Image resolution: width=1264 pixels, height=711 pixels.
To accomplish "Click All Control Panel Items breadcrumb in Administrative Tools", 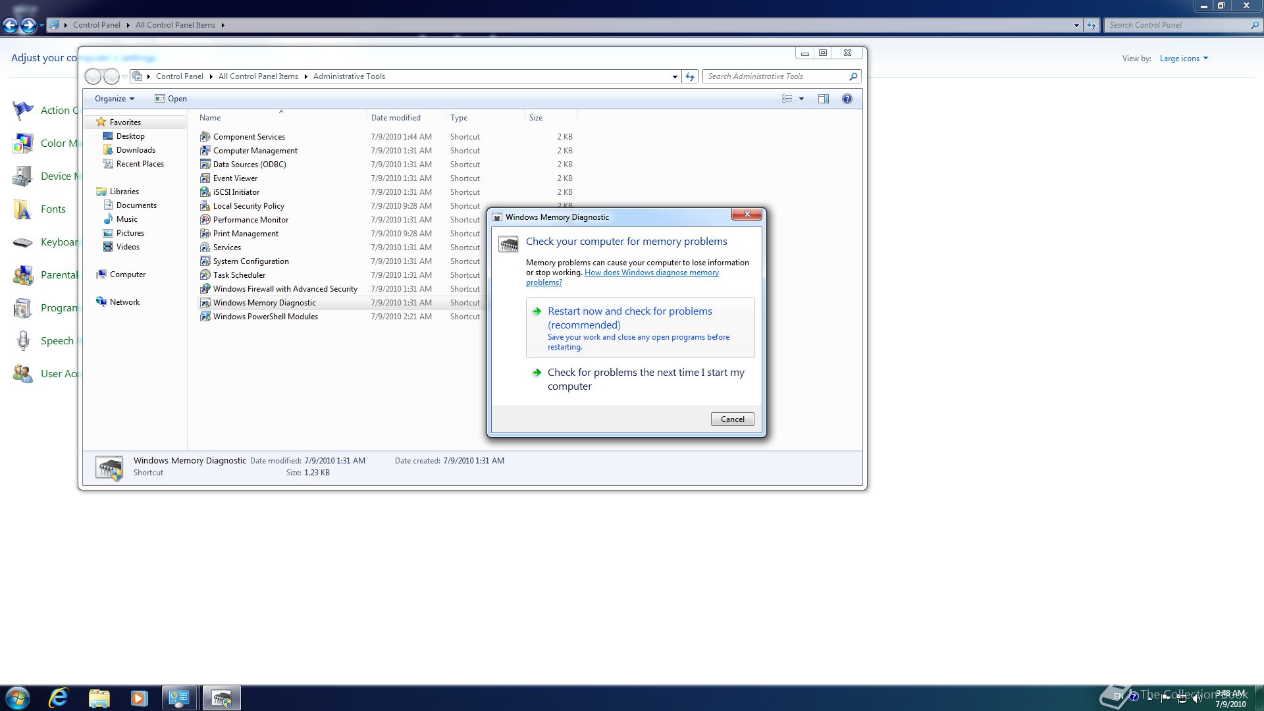I will (x=258, y=76).
